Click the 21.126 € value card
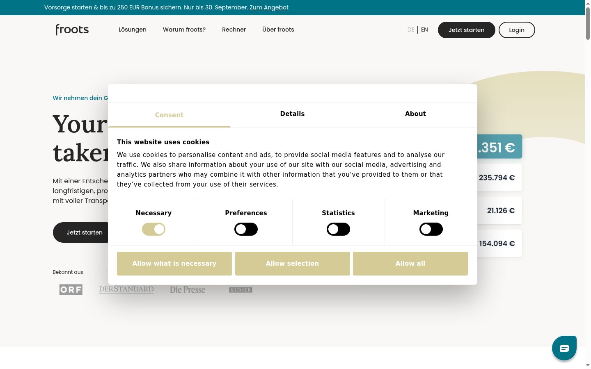 click(499, 210)
